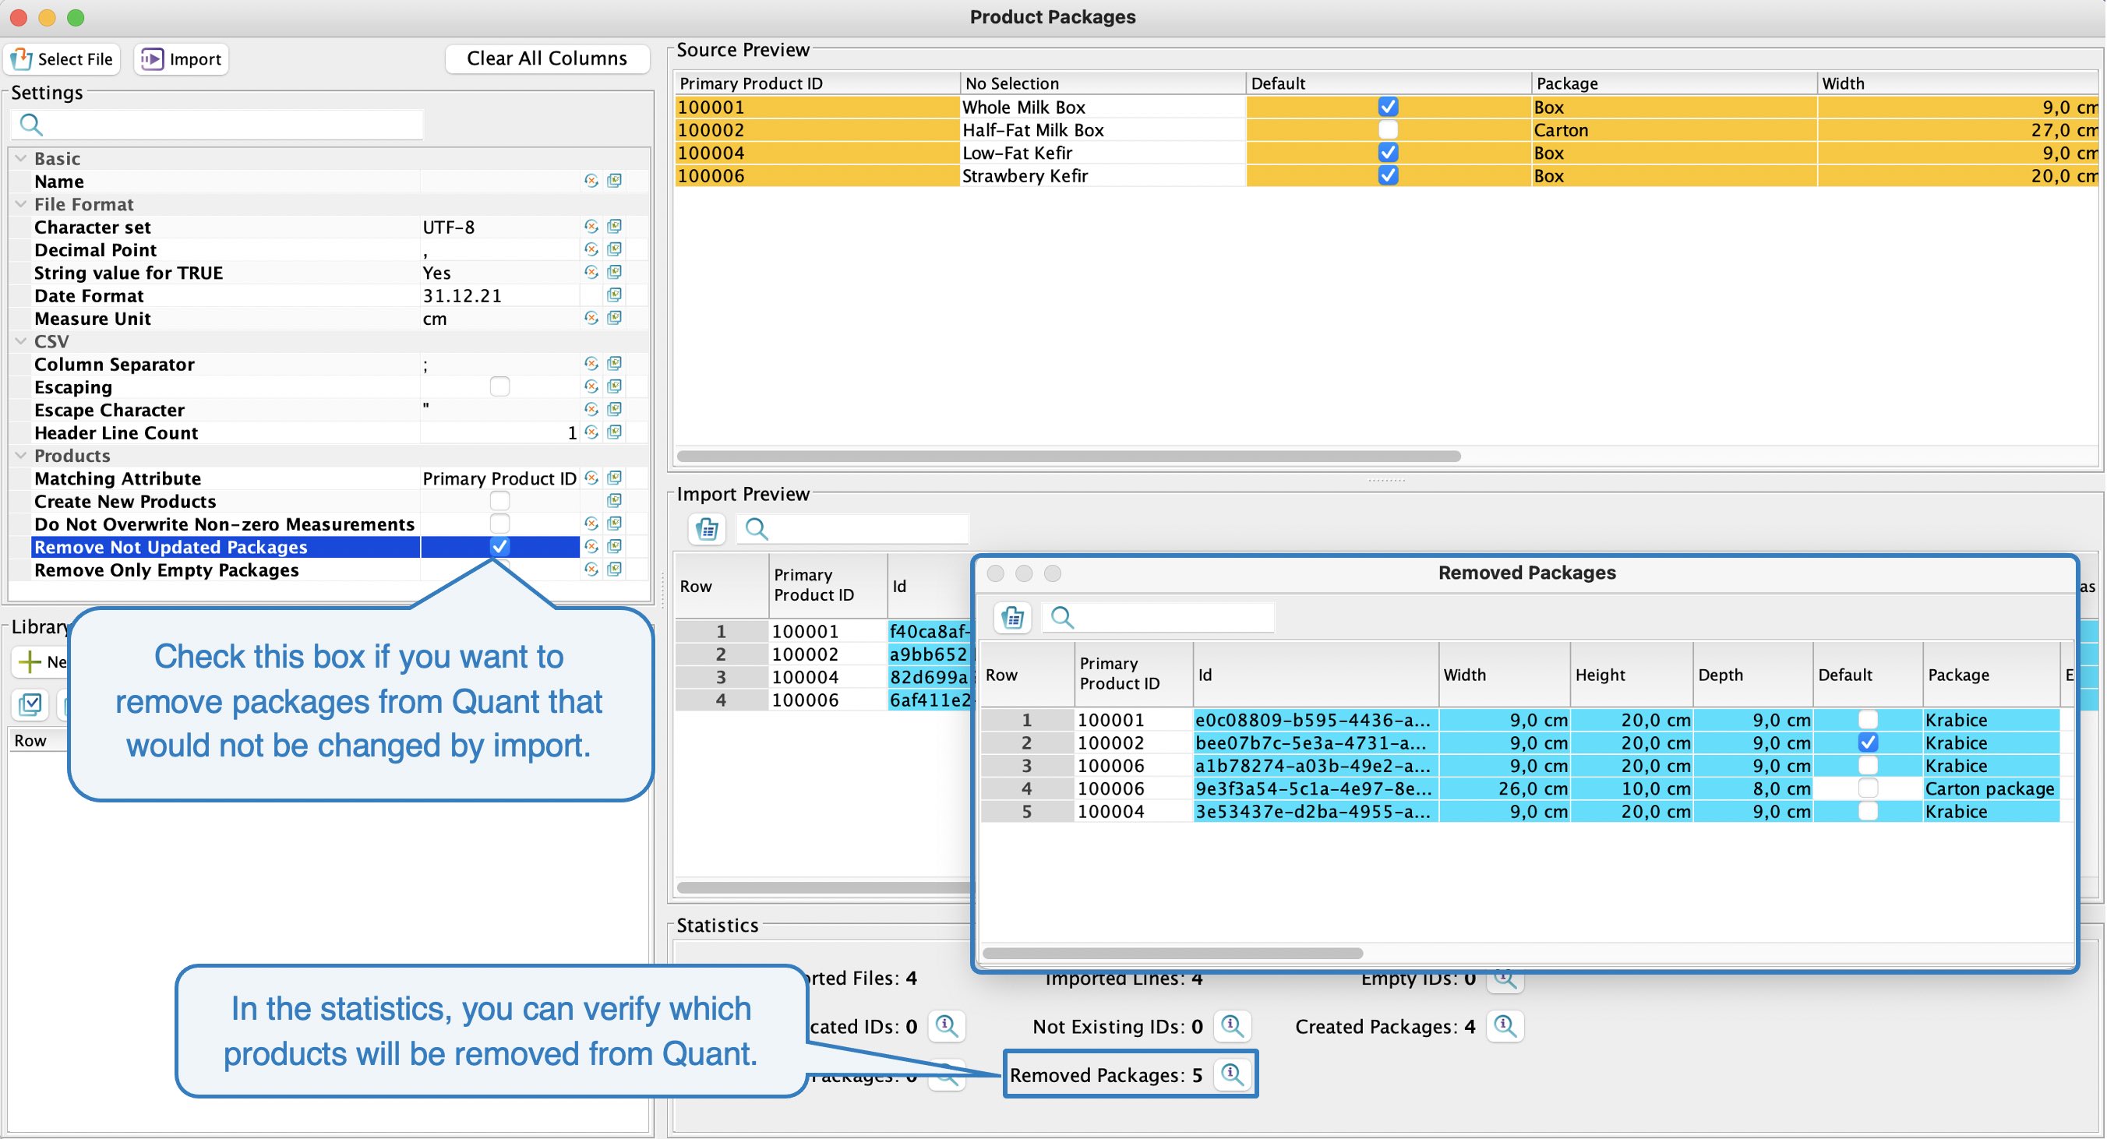Open the Measure Unit cm value

499,318
